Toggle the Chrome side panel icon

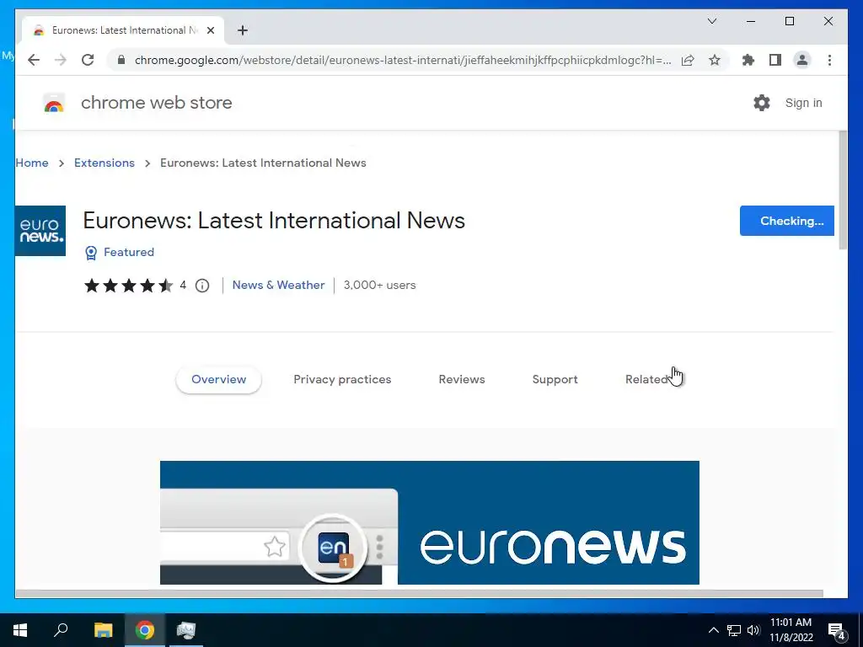click(x=775, y=60)
